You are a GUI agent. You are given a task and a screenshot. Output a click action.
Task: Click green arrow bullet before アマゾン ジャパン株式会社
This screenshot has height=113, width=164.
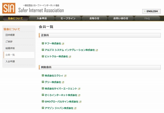pos(43,108)
